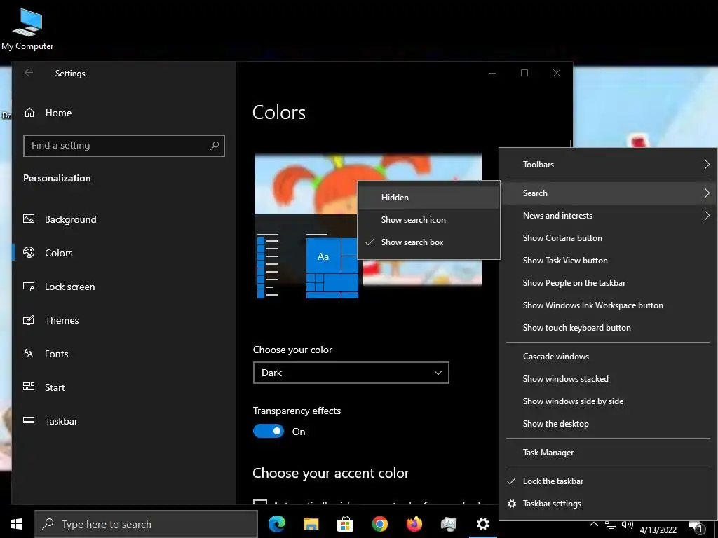This screenshot has width=718, height=538.
Task: Launch Microsoft Edge from taskbar
Action: (276, 524)
